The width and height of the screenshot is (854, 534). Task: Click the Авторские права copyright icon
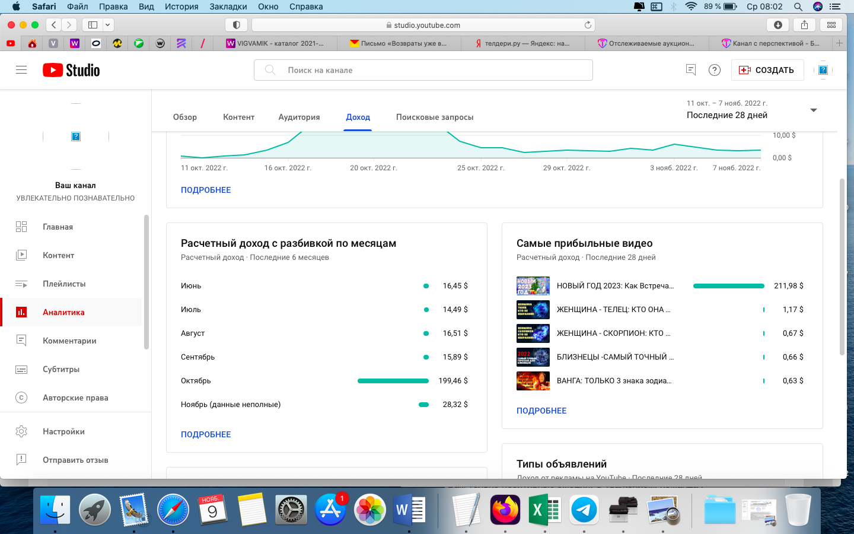point(21,398)
